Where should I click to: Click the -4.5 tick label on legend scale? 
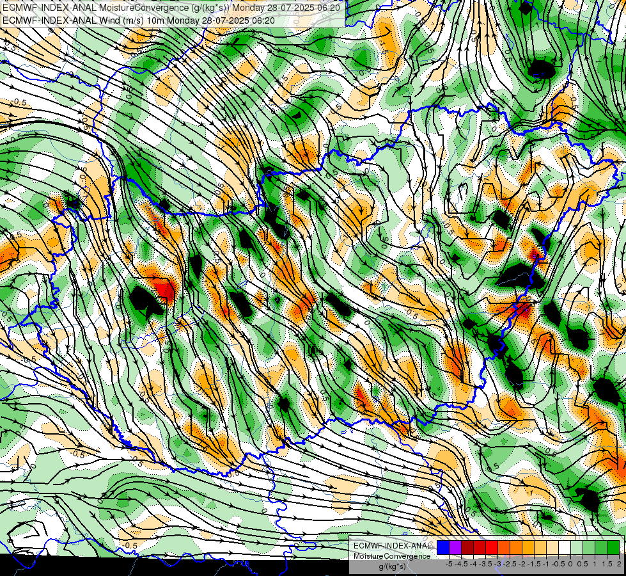tap(461, 564)
